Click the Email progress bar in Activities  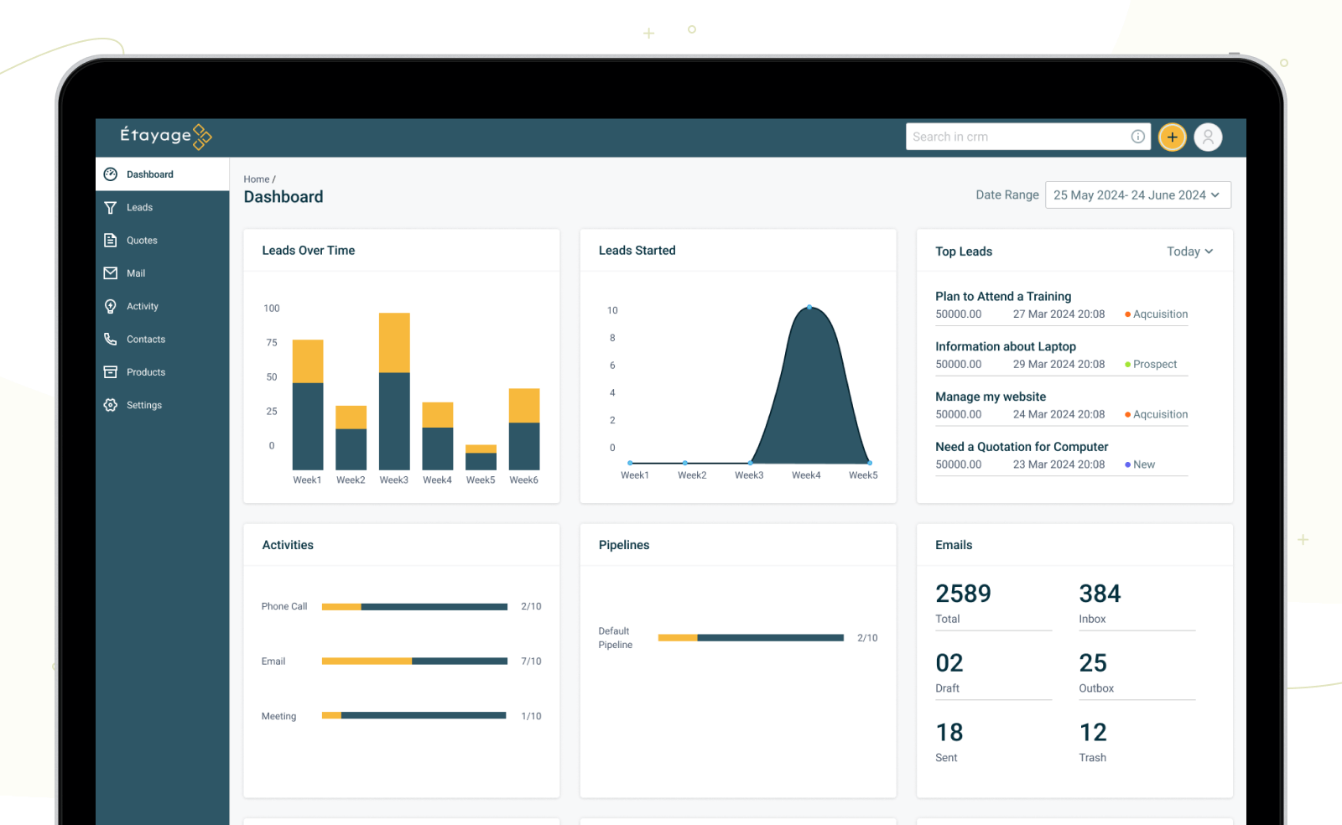(x=414, y=661)
